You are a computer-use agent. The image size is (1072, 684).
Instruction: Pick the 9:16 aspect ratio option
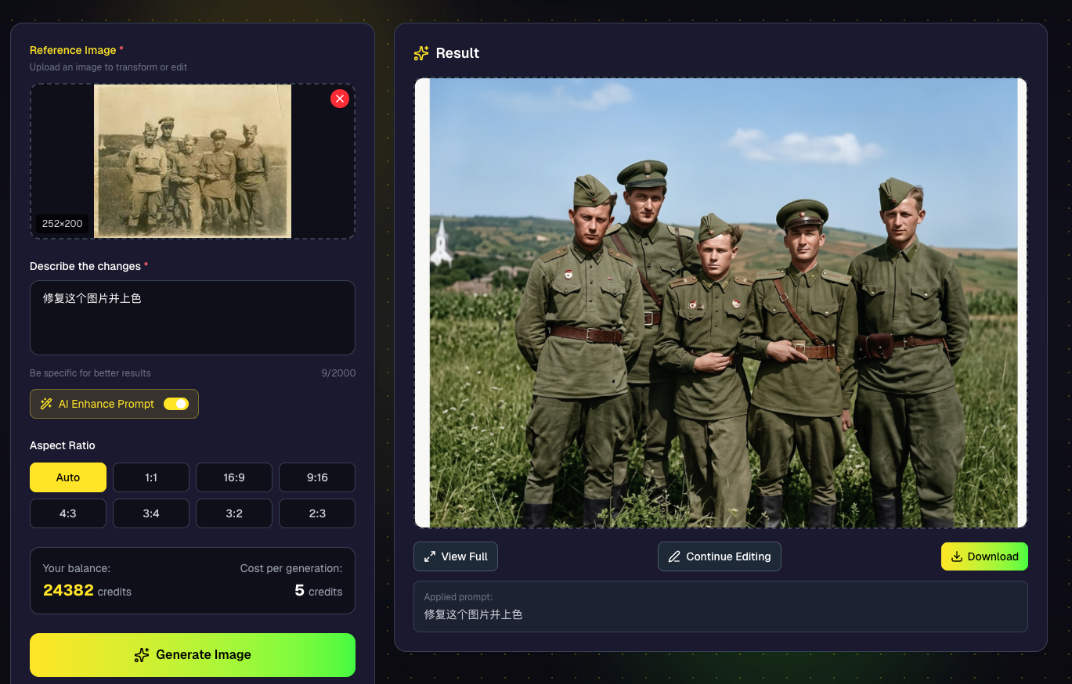(317, 477)
